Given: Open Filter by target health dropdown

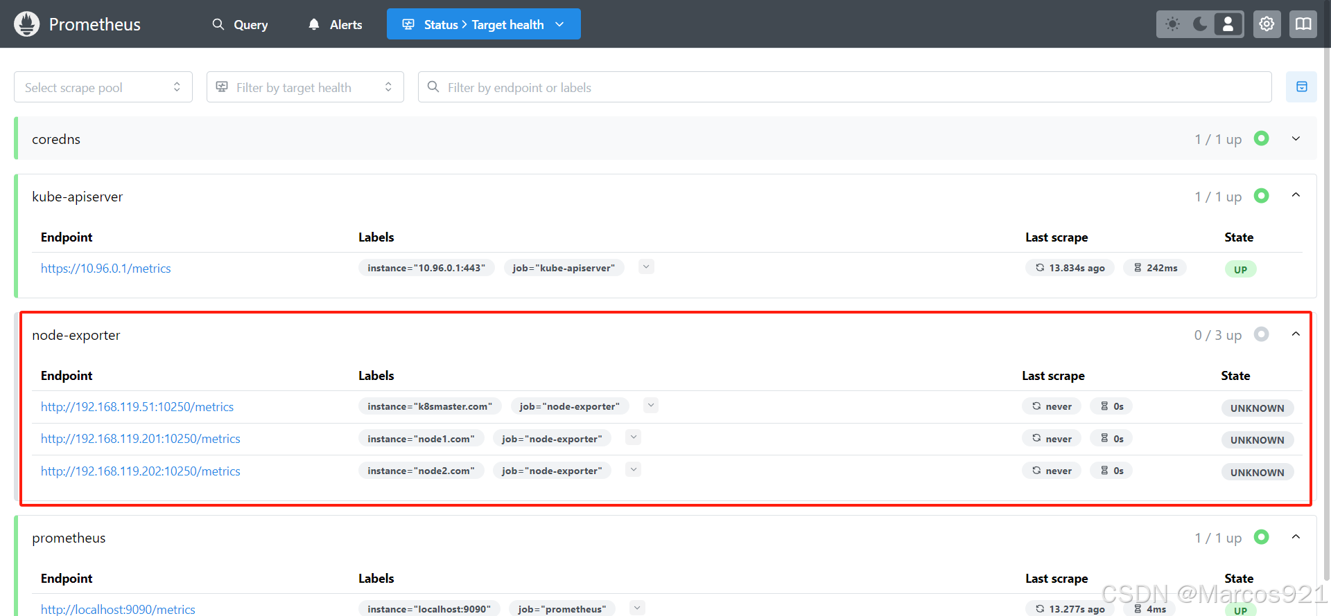Looking at the screenshot, I should pyautogui.click(x=305, y=87).
